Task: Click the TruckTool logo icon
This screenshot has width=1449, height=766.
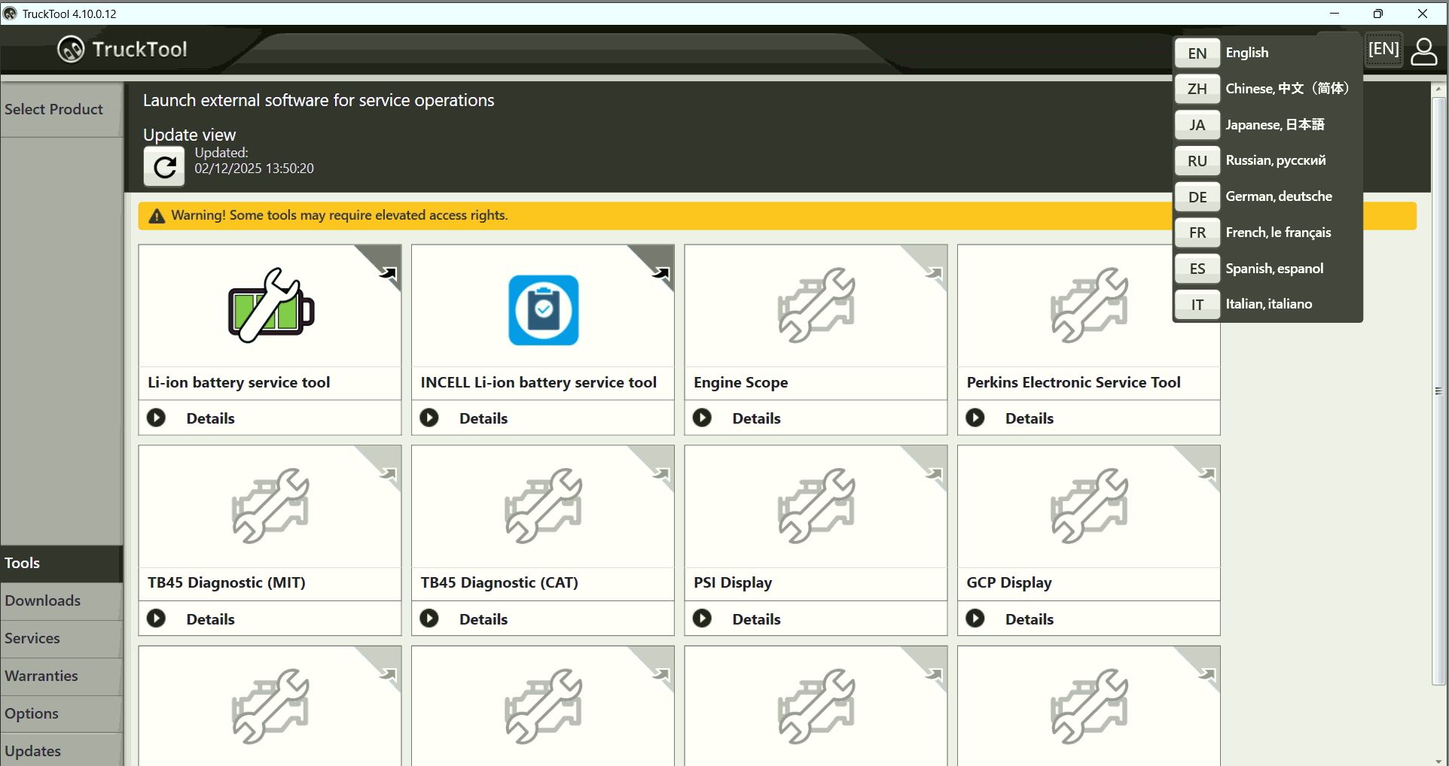Action: pyautogui.click(x=71, y=50)
